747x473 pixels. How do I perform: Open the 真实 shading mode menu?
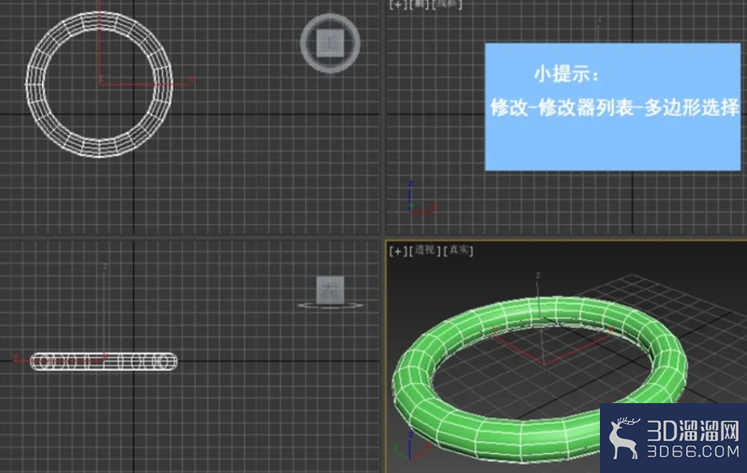pyautogui.click(x=458, y=251)
